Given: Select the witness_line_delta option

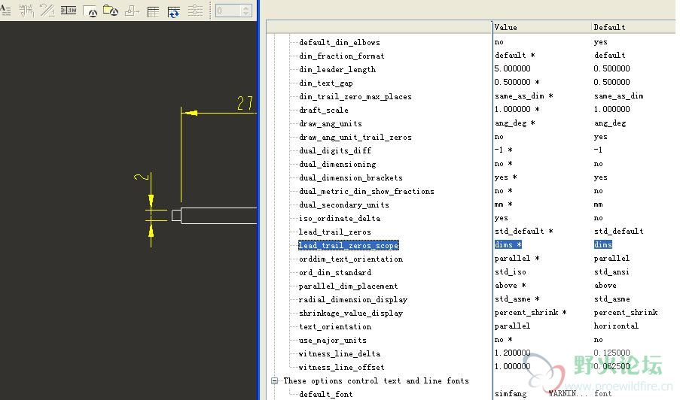Looking at the screenshot, I should (x=340, y=353).
